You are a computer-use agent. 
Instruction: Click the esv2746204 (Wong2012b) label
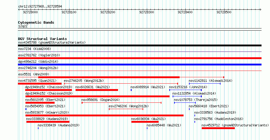[x=38, y=68]
